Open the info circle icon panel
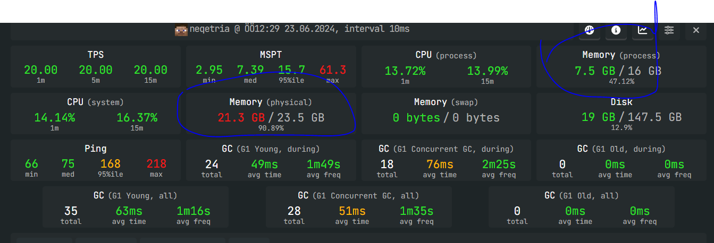This screenshot has height=243, width=714. click(x=616, y=30)
